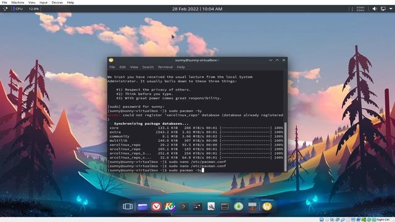
Task: Click the green VirtualBox CPU status icon
Action: point(364,220)
